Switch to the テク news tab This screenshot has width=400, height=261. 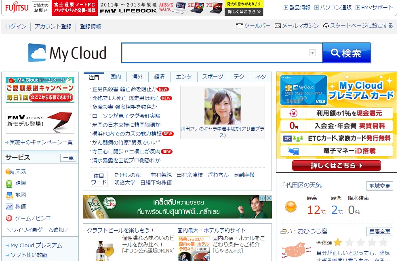239,76
